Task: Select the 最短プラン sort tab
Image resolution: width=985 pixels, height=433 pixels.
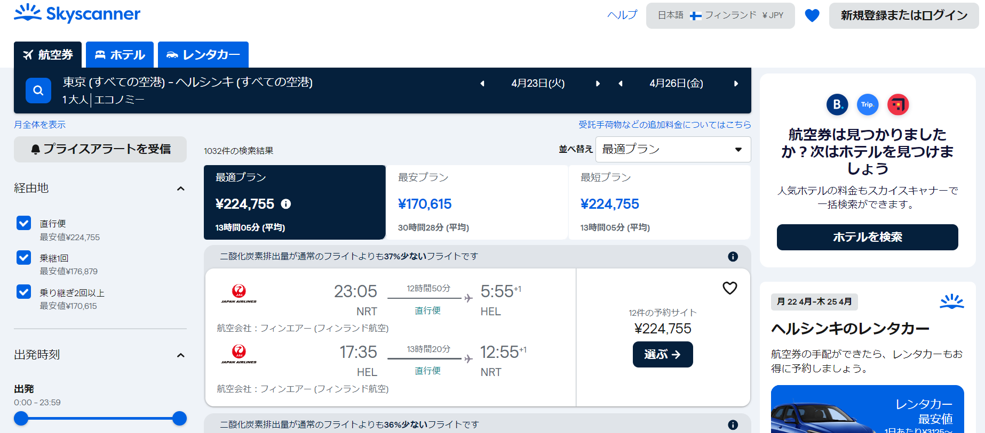Action: pos(660,202)
